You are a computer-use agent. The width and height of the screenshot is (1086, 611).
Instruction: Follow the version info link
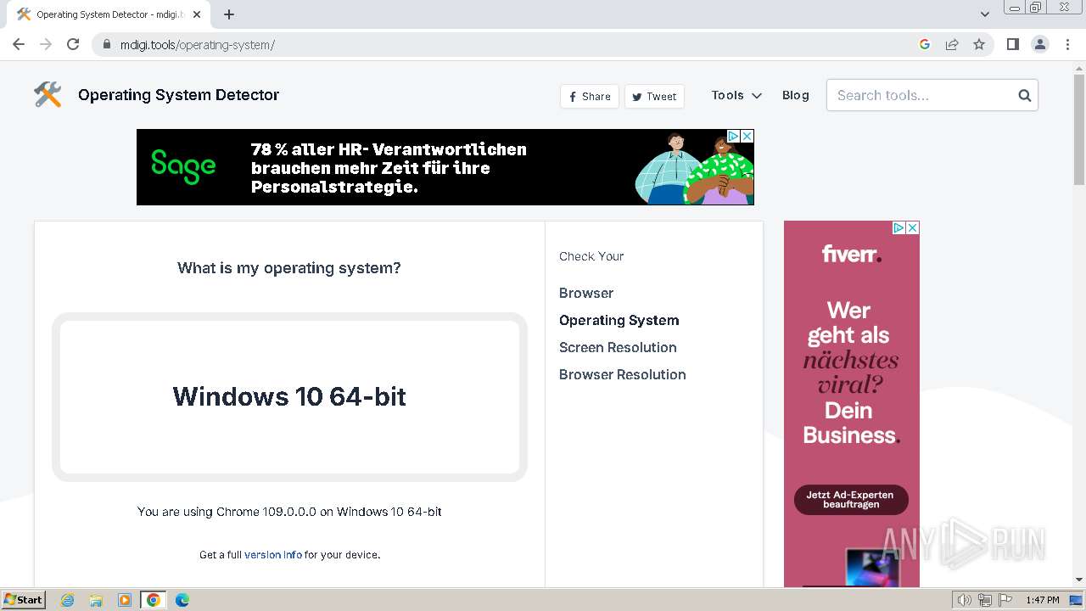tap(273, 554)
